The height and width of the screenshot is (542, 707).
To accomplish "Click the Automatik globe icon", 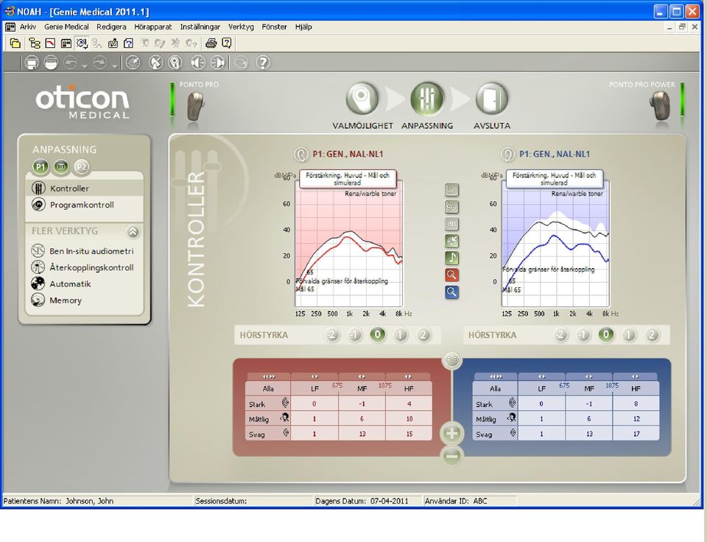I will point(38,284).
